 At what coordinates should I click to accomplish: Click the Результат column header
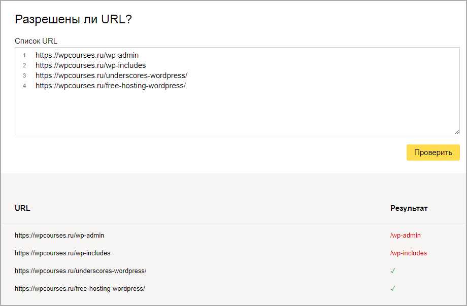click(x=409, y=208)
